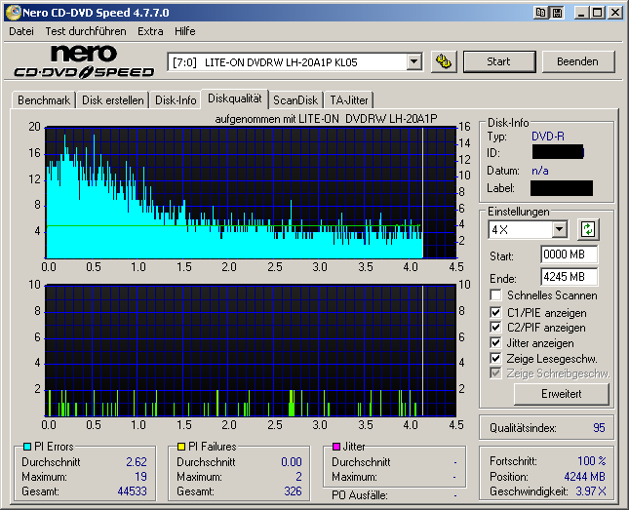Open drive options via yellow gears icon
The height and width of the screenshot is (510, 629).
click(x=444, y=61)
